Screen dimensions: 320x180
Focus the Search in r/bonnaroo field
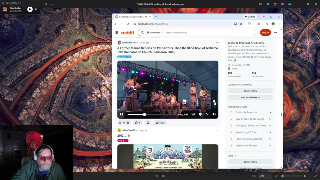pos(209,32)
